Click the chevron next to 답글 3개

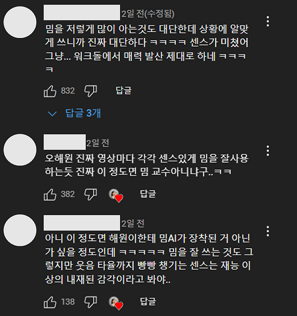click(x=52, y=114)
